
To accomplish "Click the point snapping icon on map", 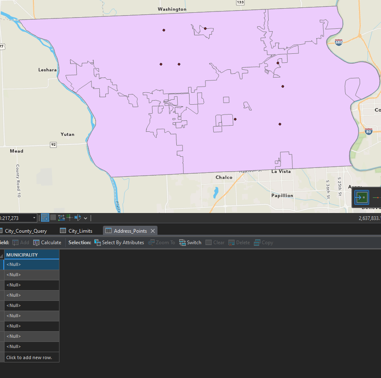I will pyautogui.click(x=362, y=197).
